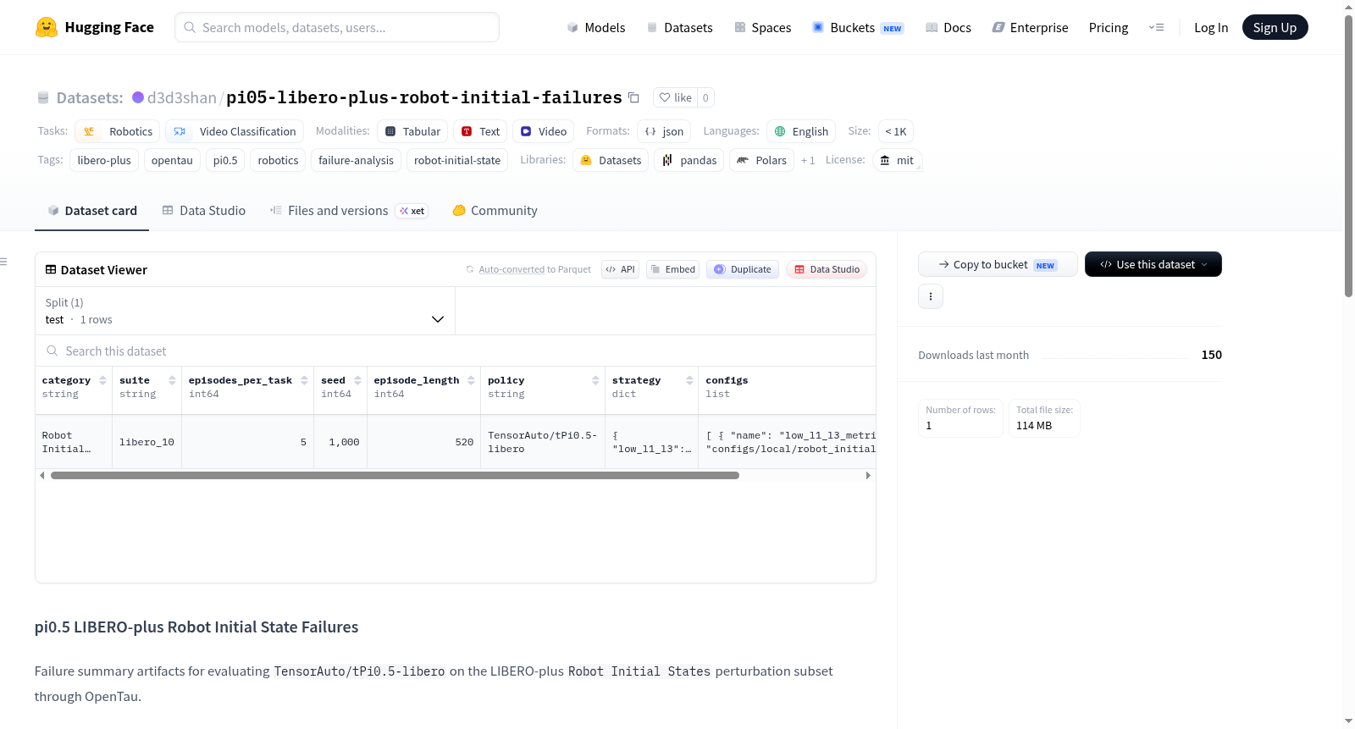Click the API button in Dataset Viewer
The height and width of the screenshot is (729, 1355).
pyautogui.click(x=620, y=269)
